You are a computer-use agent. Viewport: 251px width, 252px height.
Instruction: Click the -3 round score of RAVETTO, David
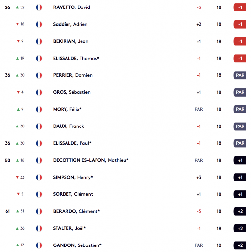pos(199,7)
